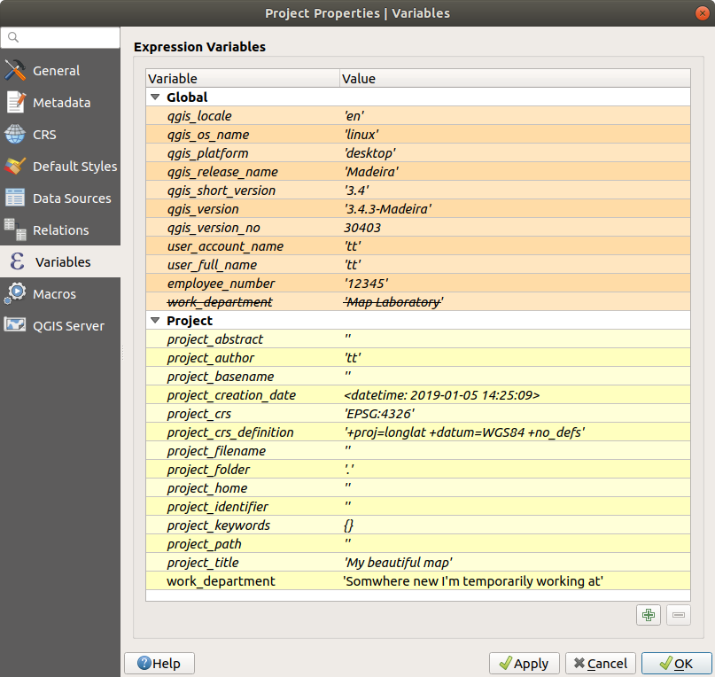Cancel the Project Properties dialog

(x=600, y=663)
